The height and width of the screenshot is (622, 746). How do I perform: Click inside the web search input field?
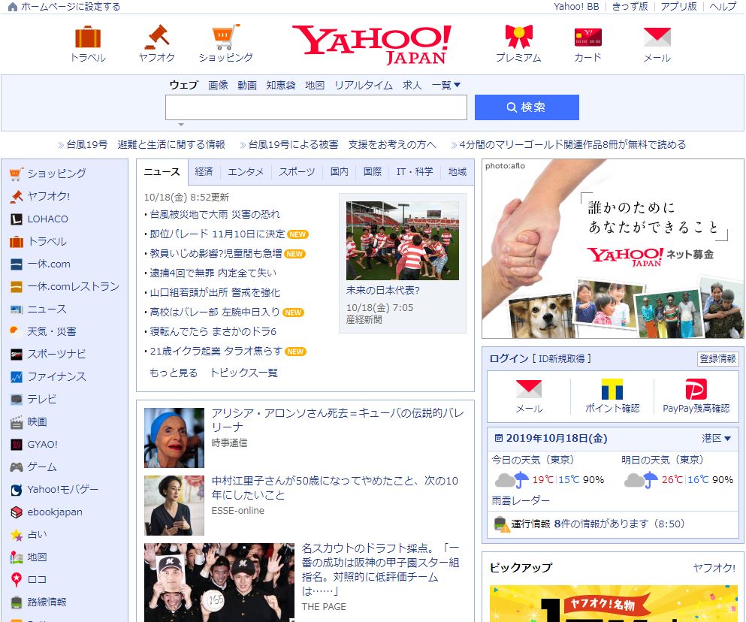316,107
